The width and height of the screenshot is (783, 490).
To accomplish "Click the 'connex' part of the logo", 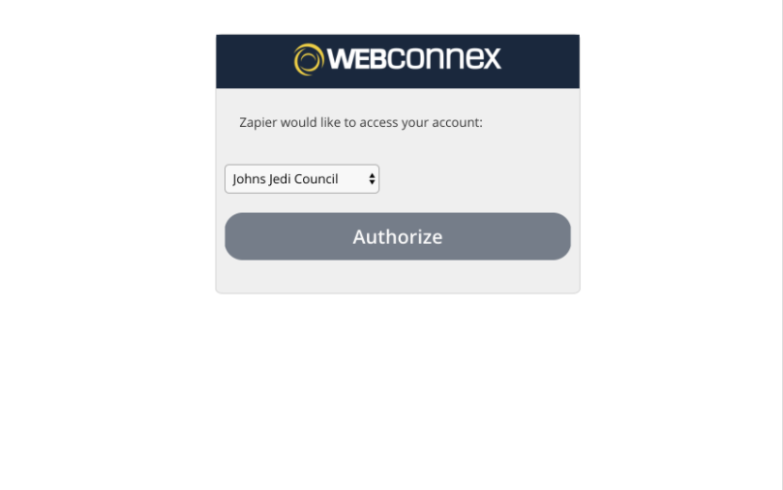I will tap(443, 58).
